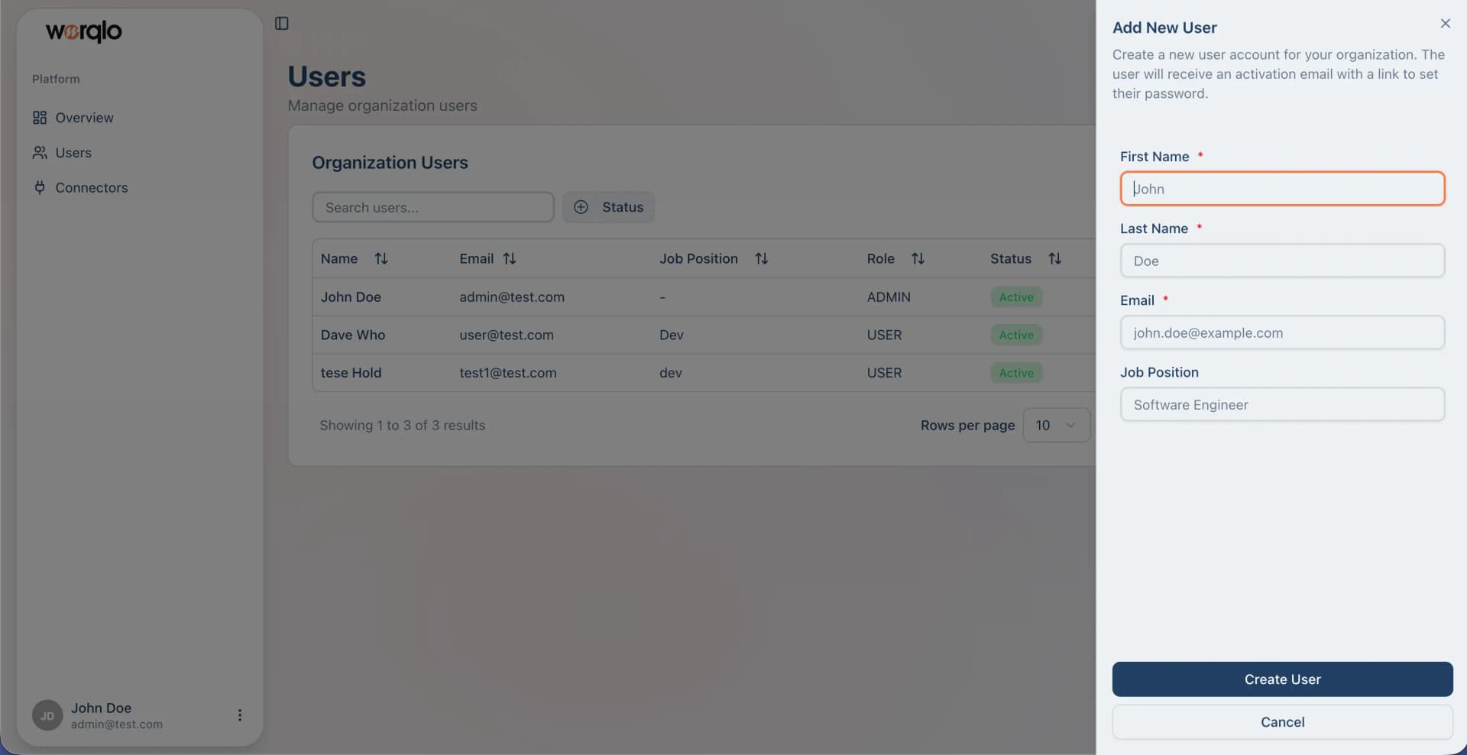Select Users in the sidebar

[73, 153]
